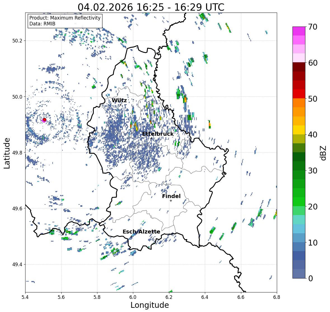Click the longitude tick label 6.8

(277, 297)
